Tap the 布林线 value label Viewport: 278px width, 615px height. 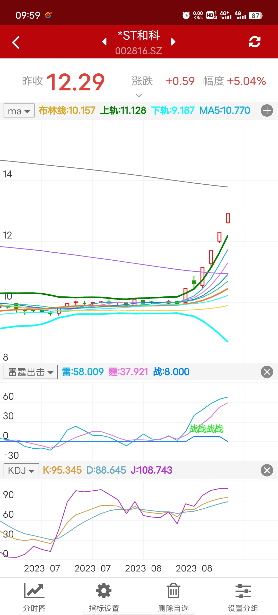point(67,110)
